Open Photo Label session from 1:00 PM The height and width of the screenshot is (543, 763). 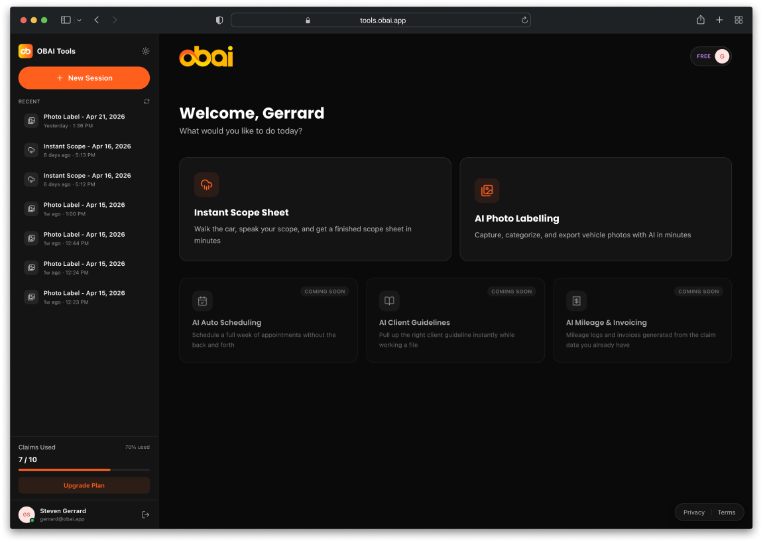coord(84,209)
